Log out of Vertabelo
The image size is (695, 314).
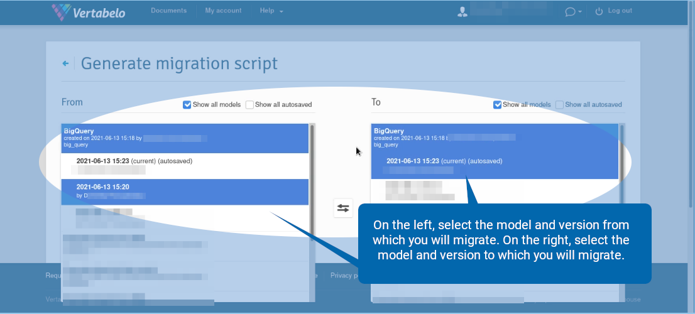(x=620, y=11)
